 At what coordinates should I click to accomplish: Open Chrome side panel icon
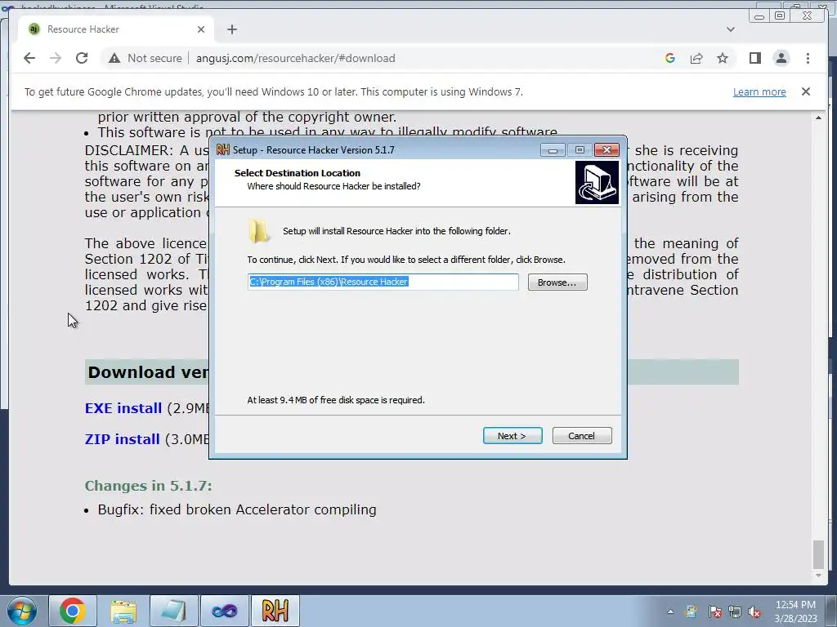(x=754, y=58)
